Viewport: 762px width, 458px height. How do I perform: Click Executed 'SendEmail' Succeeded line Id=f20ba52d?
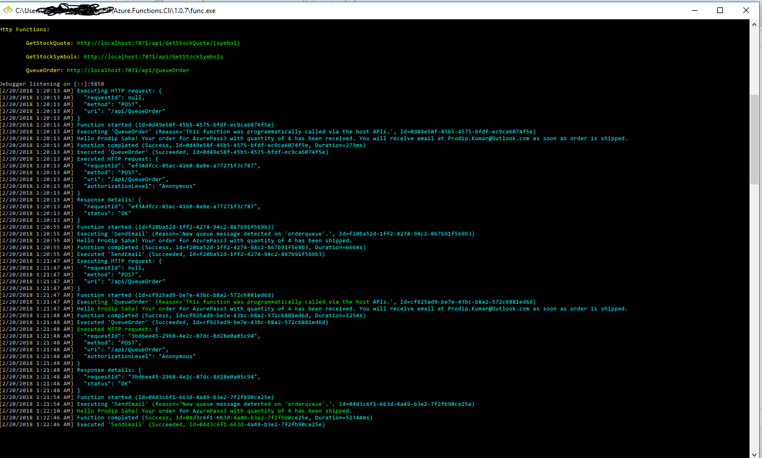[x=163, y=254]
